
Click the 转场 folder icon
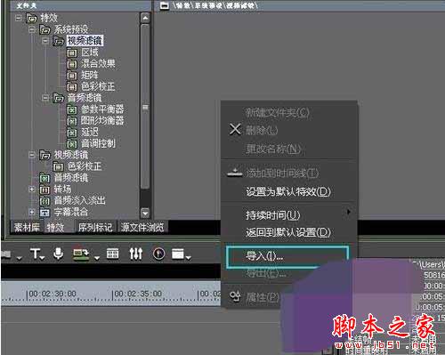pyautogui.click(x=44, y=190)
